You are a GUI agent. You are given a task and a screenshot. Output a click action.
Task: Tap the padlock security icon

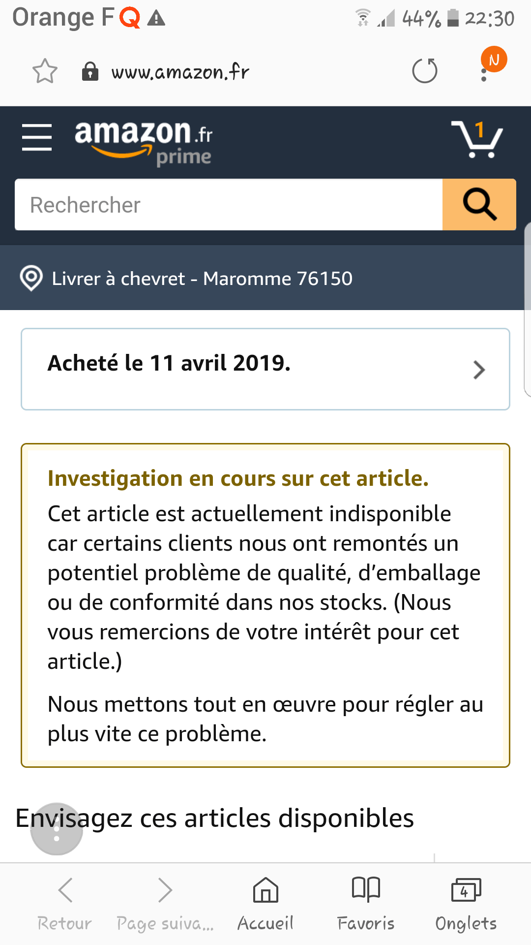(89, 72)
